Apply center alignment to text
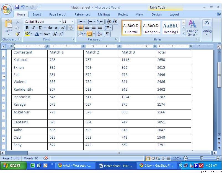 tap(87, 28)
